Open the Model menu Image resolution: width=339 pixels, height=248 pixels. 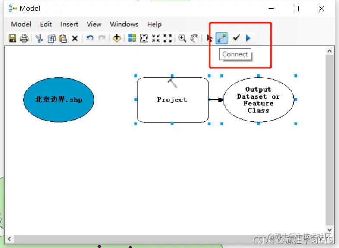click(21, 24)
